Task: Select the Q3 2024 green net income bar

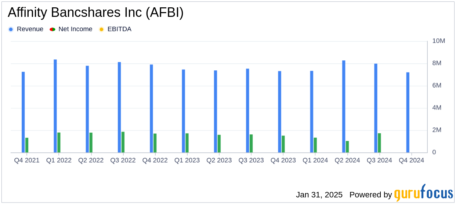Action: (x=379, y=143)
